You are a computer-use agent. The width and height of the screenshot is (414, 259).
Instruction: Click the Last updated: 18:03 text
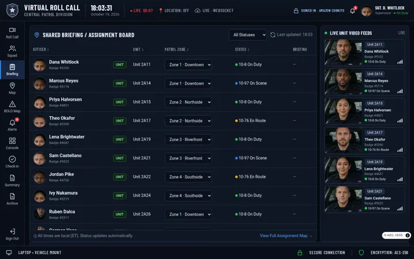tap(294, 35)
